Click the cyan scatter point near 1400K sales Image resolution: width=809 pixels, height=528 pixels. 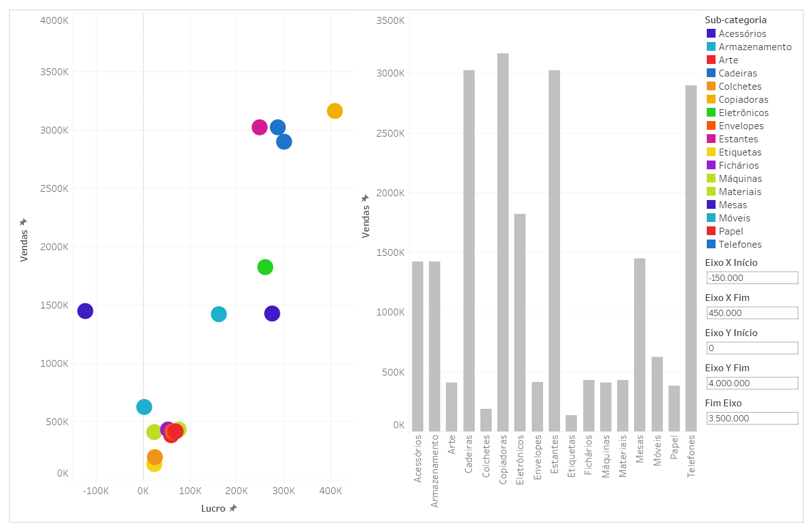[219, 314]
